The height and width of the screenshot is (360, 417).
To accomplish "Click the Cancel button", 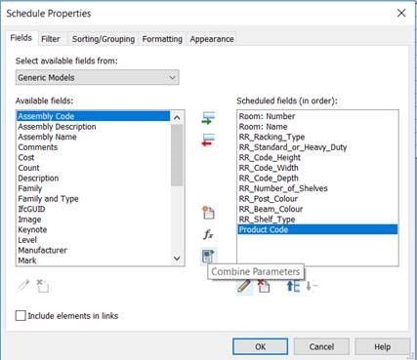I will click(x=321, y=346).
